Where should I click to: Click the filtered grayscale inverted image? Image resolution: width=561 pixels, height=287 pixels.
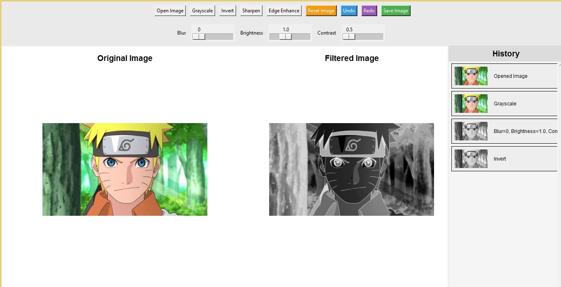click(352, 169)
